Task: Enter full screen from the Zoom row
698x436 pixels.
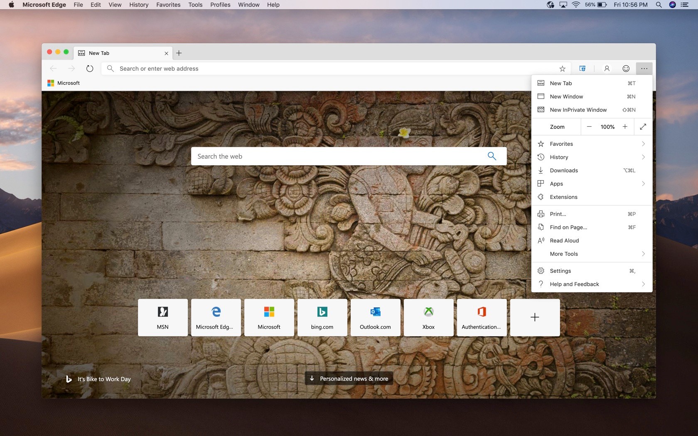Action: pos(643,127)
